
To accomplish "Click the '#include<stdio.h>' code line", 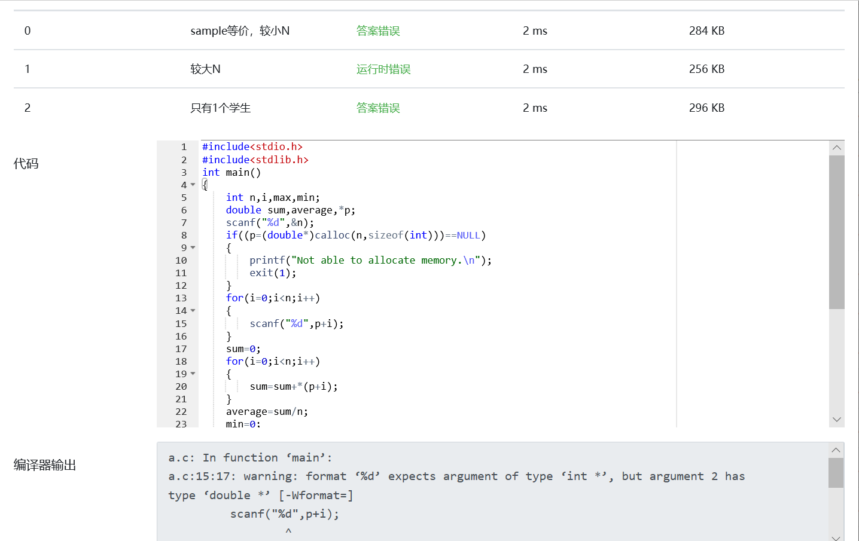I will pos(252,147).
